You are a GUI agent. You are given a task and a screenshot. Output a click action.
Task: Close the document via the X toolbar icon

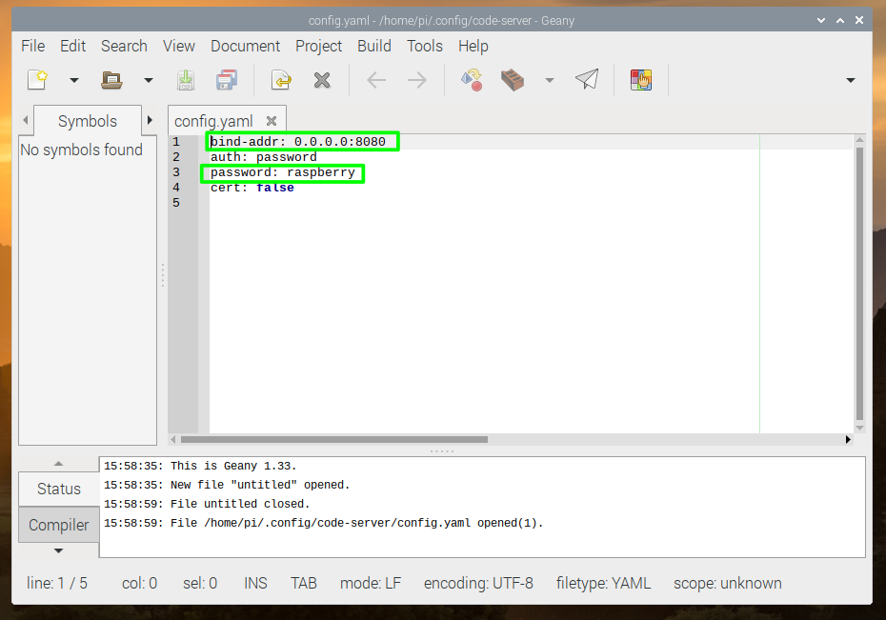coord(322,80)
